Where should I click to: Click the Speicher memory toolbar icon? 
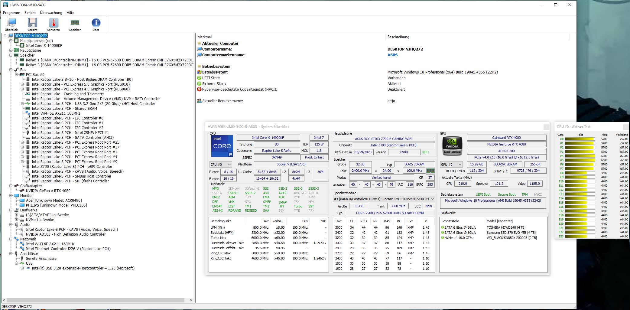tap(75, 24)
